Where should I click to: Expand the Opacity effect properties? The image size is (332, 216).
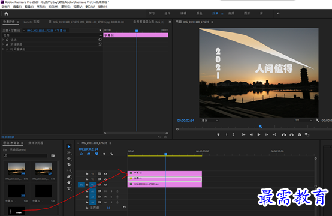[3, 44]
